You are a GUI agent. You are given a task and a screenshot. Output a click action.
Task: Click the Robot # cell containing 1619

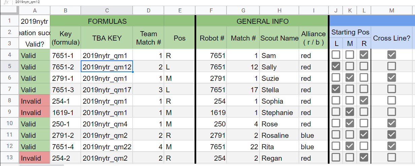pyautogui.click(x=211, y=112)
